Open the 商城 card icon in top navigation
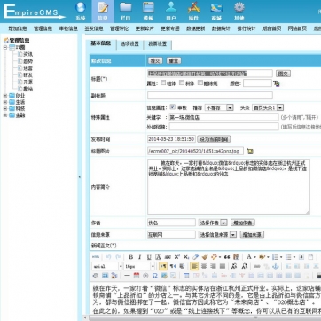 pyautogui.click(x=216, y=8)
